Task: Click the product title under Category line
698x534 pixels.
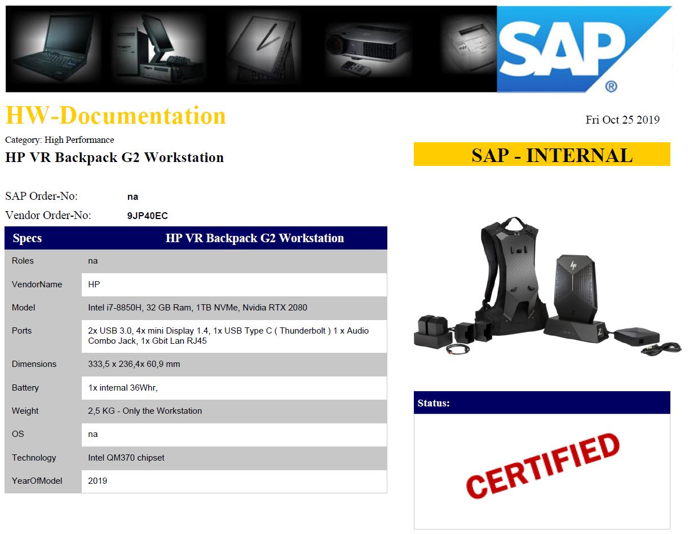Action: tap(114, 157)
